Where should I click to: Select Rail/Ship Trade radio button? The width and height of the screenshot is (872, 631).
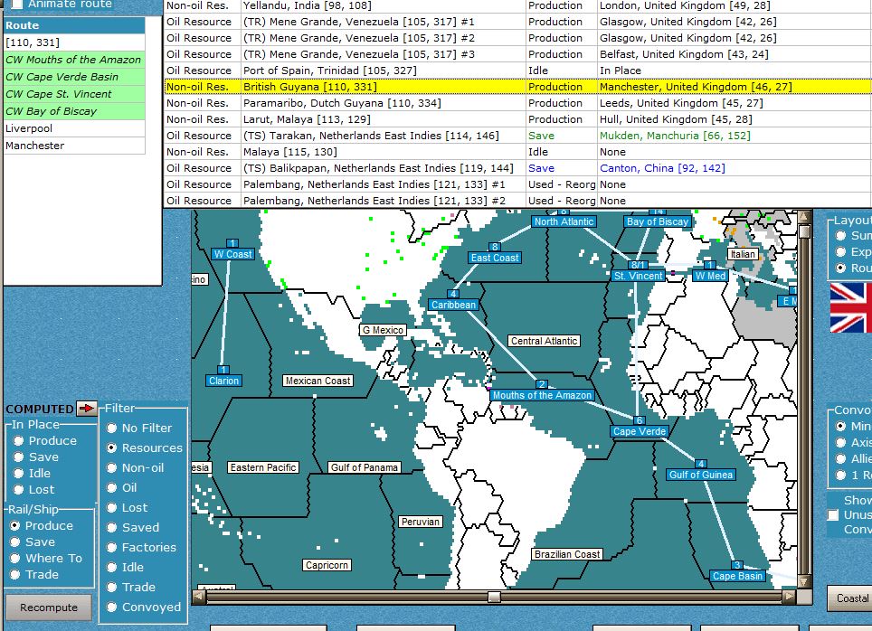(x=15, y=574)
